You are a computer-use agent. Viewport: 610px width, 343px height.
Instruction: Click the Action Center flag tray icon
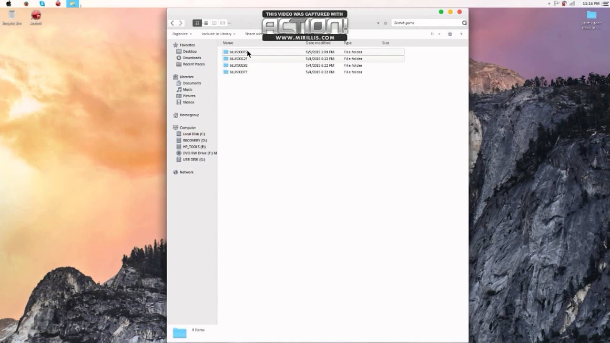click(557, 3)
